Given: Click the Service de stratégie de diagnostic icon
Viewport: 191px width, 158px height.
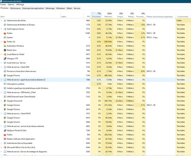Looking at the screenshot, I should (x=5, y=151).
